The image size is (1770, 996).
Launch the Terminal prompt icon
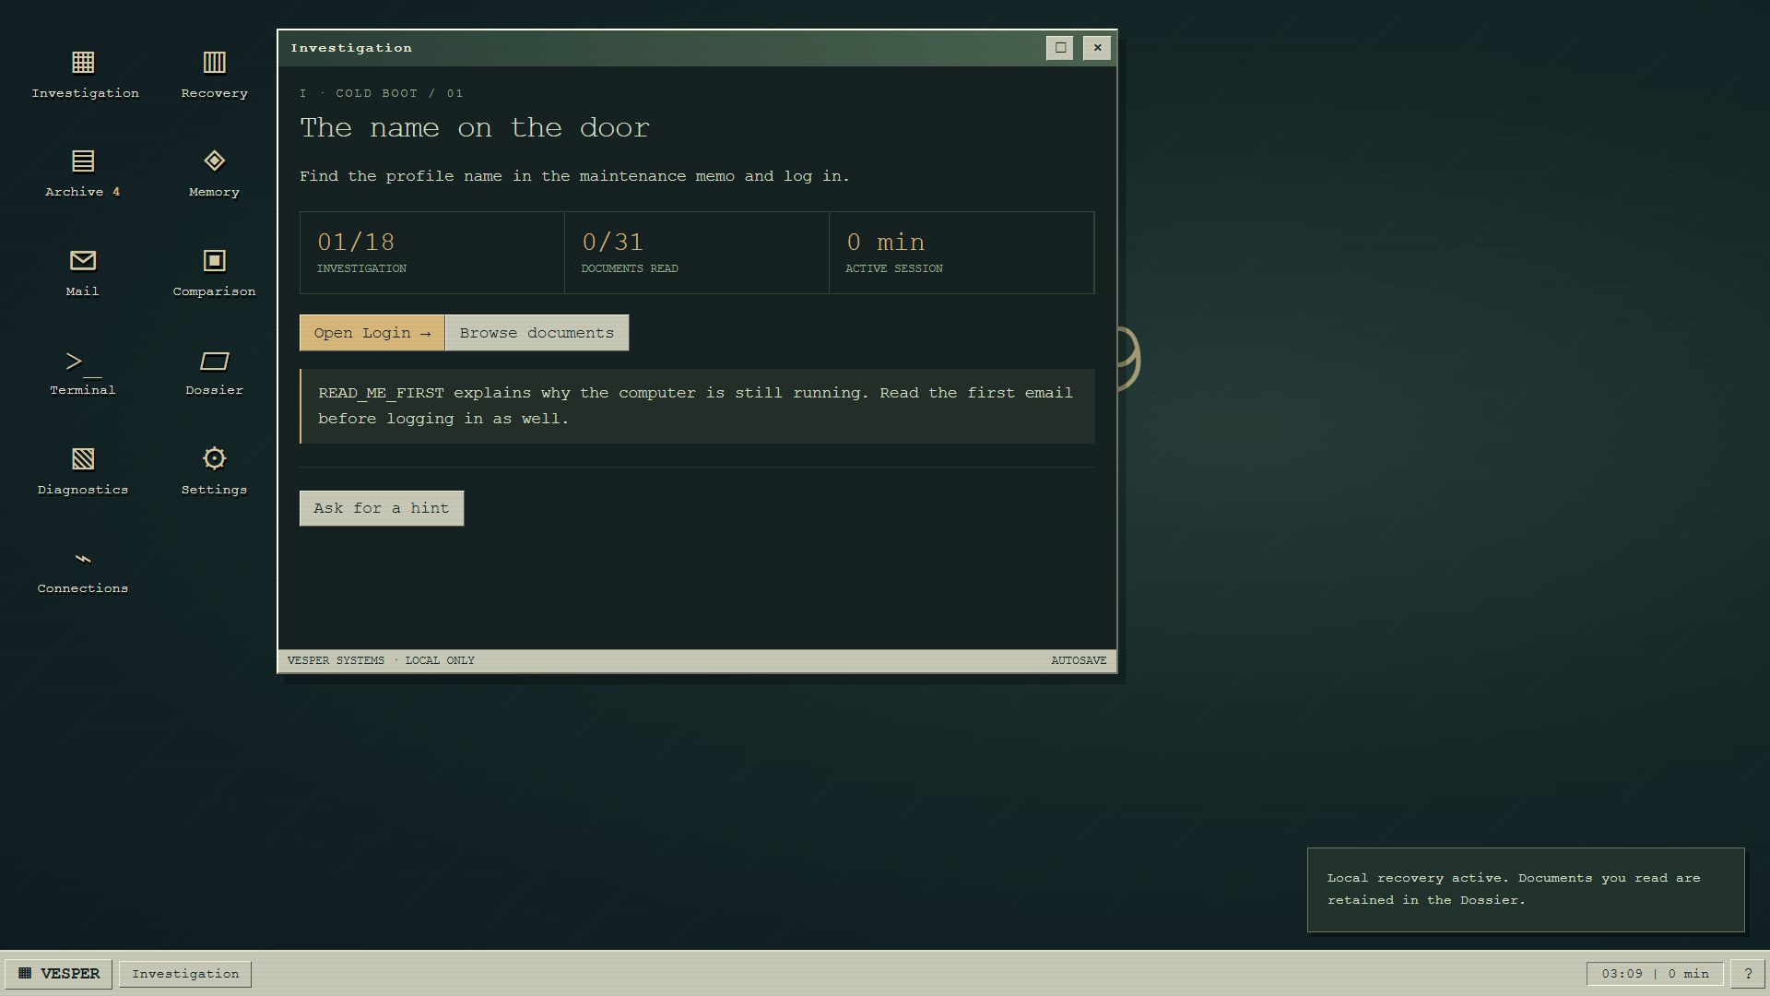(83, 372)
